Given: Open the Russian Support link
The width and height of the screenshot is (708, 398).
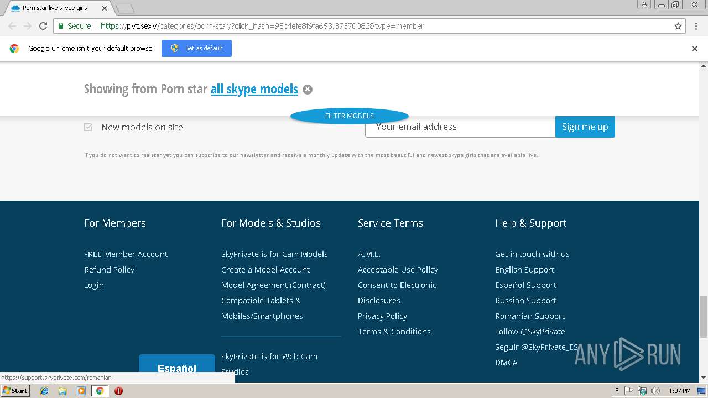Looking at the screenshot, I should (525, 301).
